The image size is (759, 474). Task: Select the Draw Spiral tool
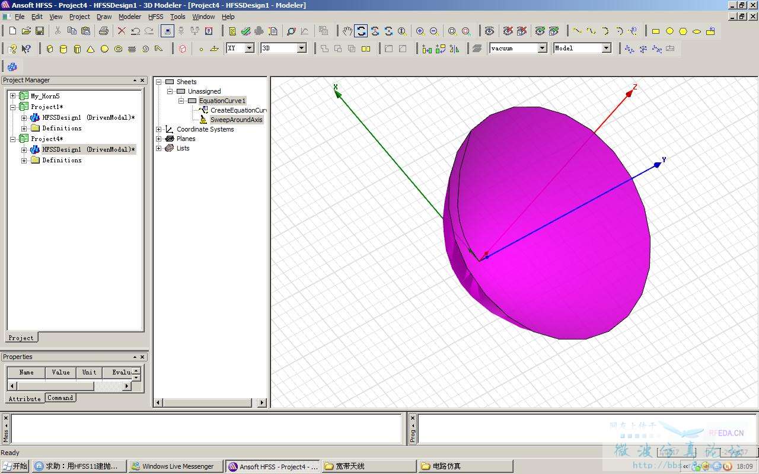pyautogui.click(x=145, y=49)
